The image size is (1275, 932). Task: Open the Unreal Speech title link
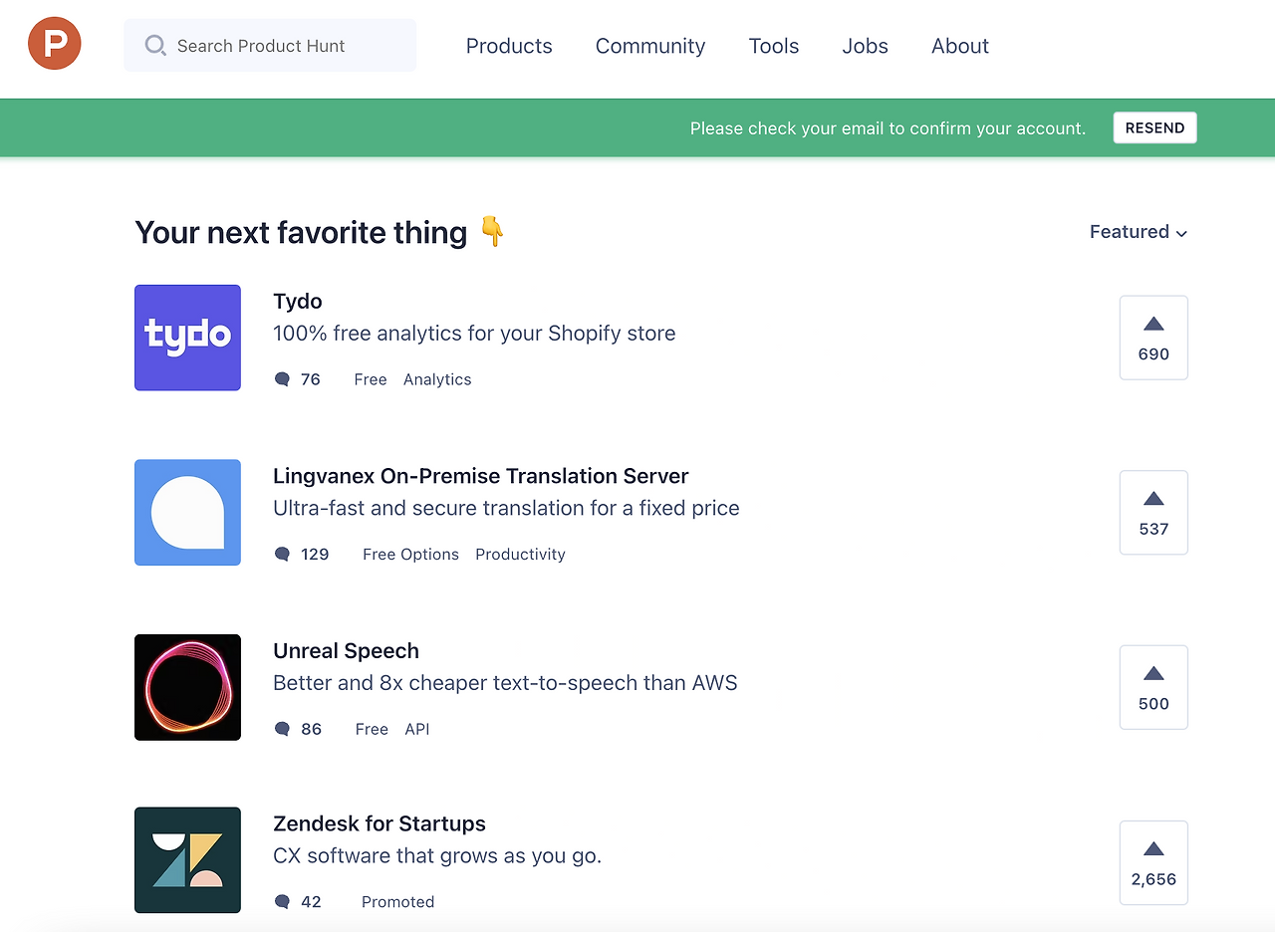[346, 651]
